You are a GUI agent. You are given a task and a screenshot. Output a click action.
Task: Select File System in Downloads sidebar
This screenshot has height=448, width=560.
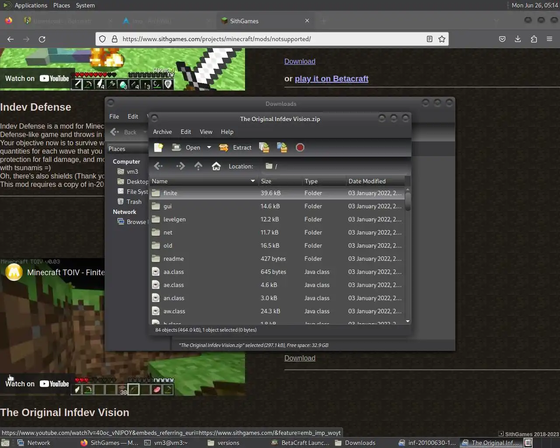[x=133, y=192]
